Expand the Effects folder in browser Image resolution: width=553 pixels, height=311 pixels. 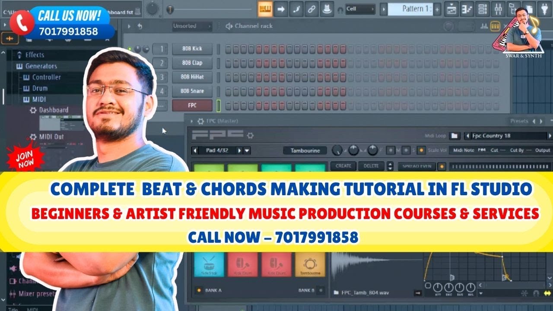pos(30,55)
